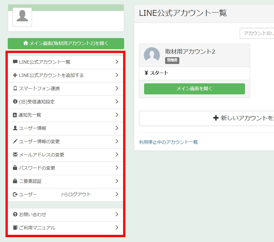Click the contact card icon for 通知先一覧

click(x=15, y=115)
